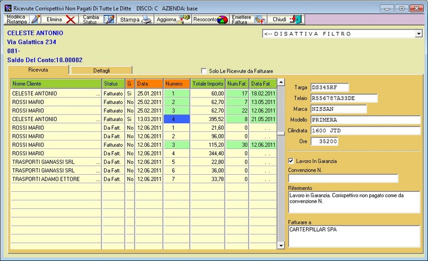Click the Stampa button label
Image resolution: width=428 pixels, height=261 pixels.
coord(129,20)
